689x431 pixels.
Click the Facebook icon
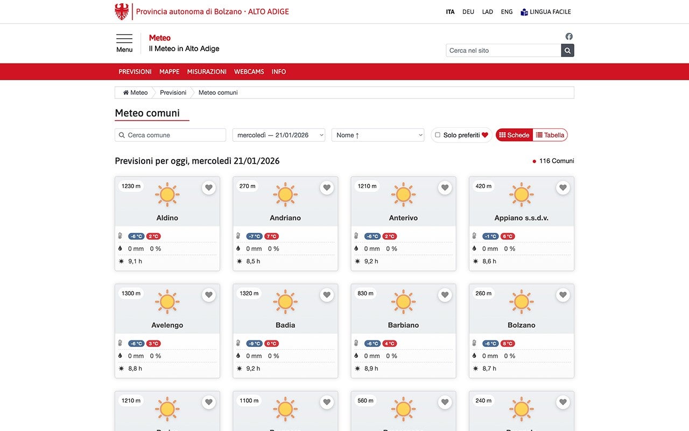click(569, 37)
